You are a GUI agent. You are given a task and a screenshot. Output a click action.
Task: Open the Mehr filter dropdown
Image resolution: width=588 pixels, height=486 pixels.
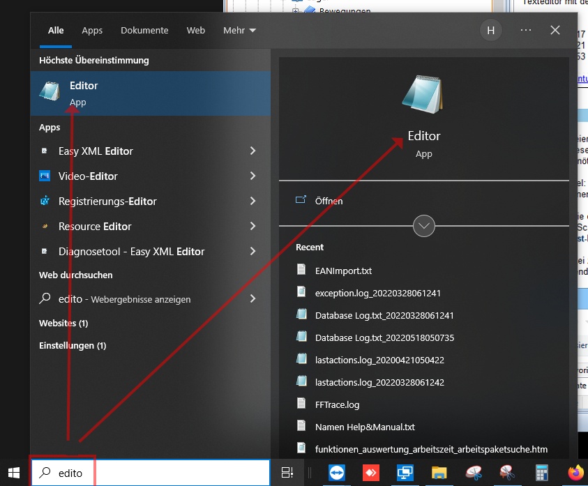coord(239,31)
